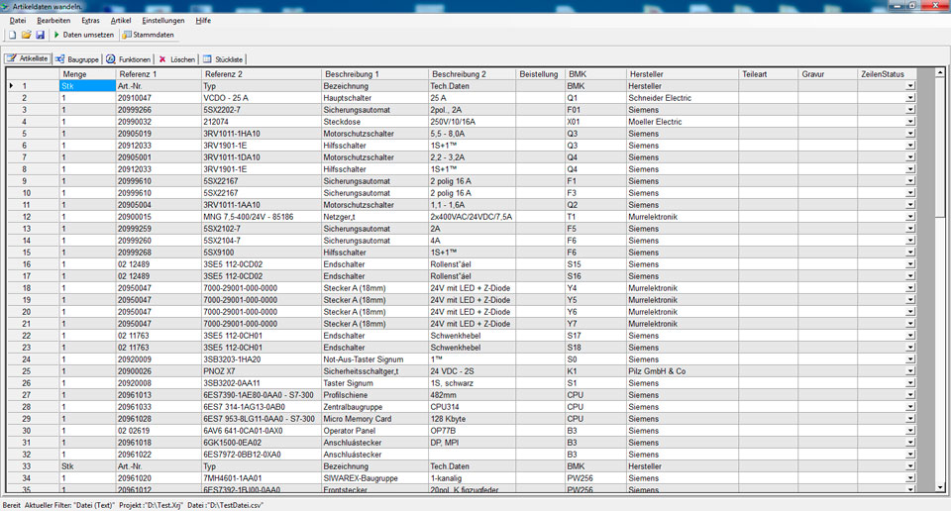The height and width of the screenshot is (511, 951).
Task: Sort by the Hersteller column header
Action: pos(682,74)
